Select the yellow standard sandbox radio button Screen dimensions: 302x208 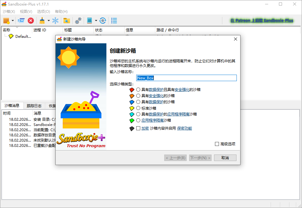coord(138,108)
